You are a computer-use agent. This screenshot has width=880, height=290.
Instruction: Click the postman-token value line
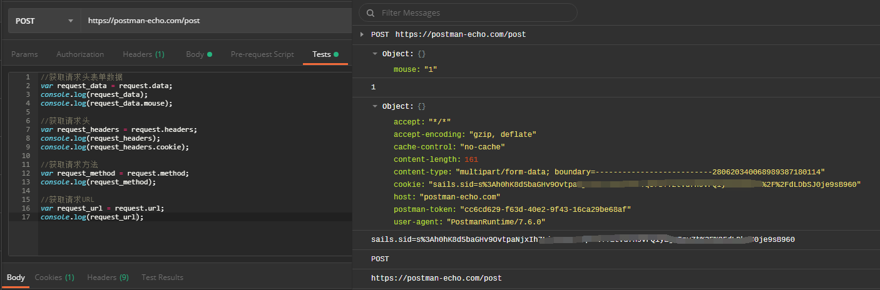513,209
